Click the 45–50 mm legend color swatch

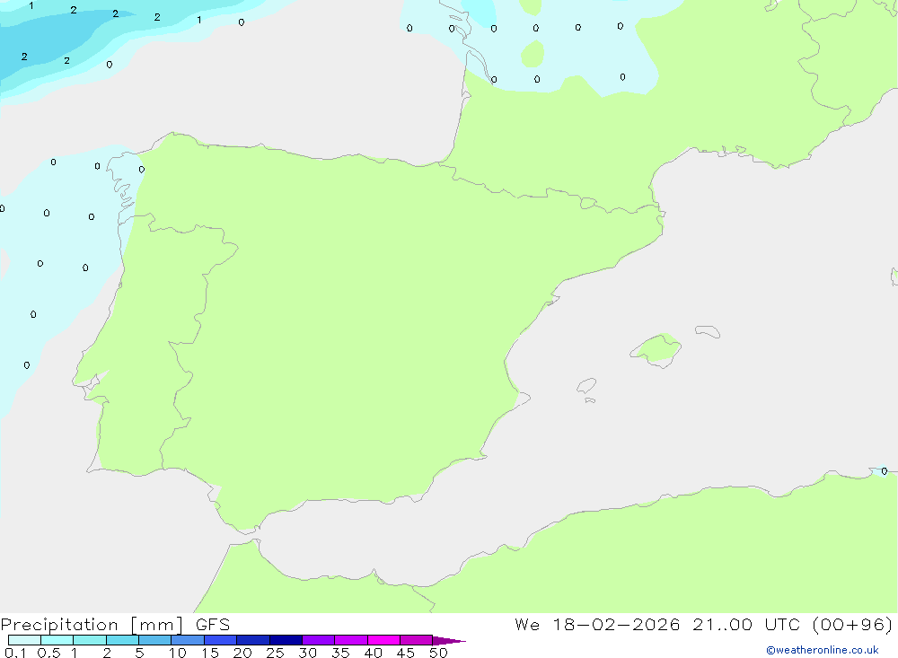pos(416,640)
